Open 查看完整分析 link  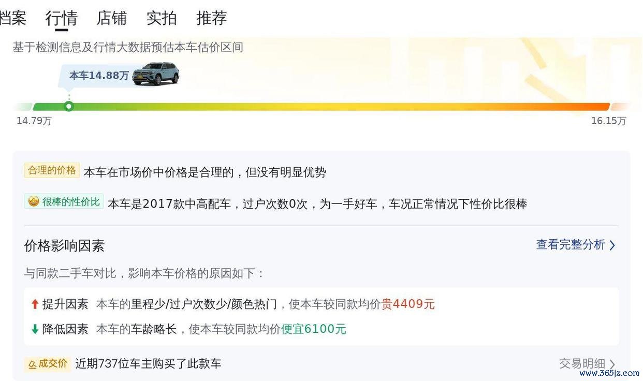[570, 245]
